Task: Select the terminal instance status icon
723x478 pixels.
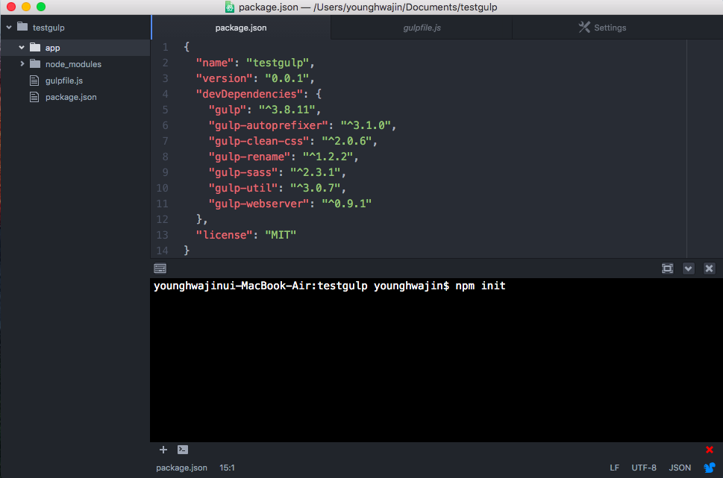Action: coord(183,450)
